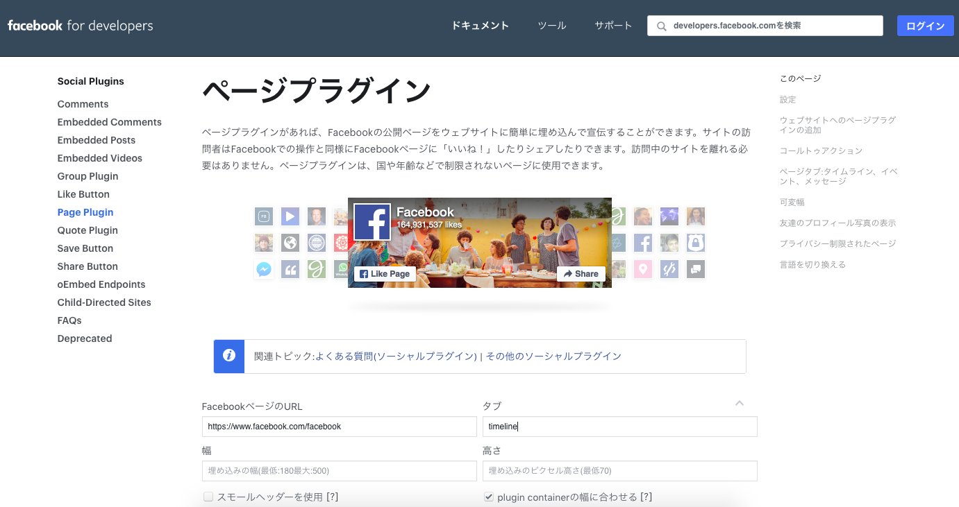Screen dimensions: 959x507
Task: Jump to プライバシー制限されたページ section
Action: point(837,244)
